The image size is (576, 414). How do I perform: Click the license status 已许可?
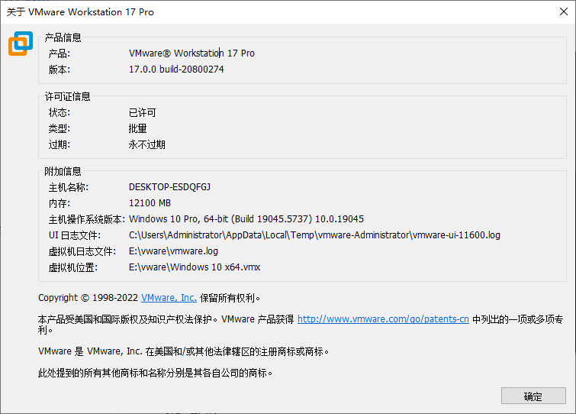(x=142, y=112)
